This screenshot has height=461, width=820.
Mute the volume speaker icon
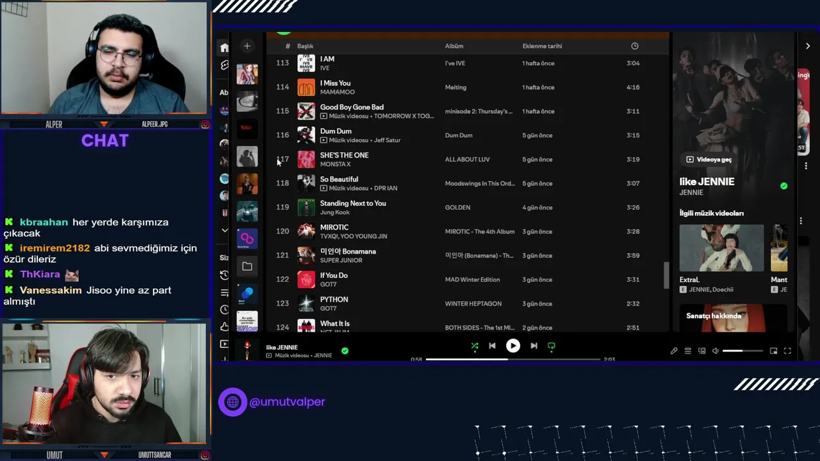click(716, 351)
